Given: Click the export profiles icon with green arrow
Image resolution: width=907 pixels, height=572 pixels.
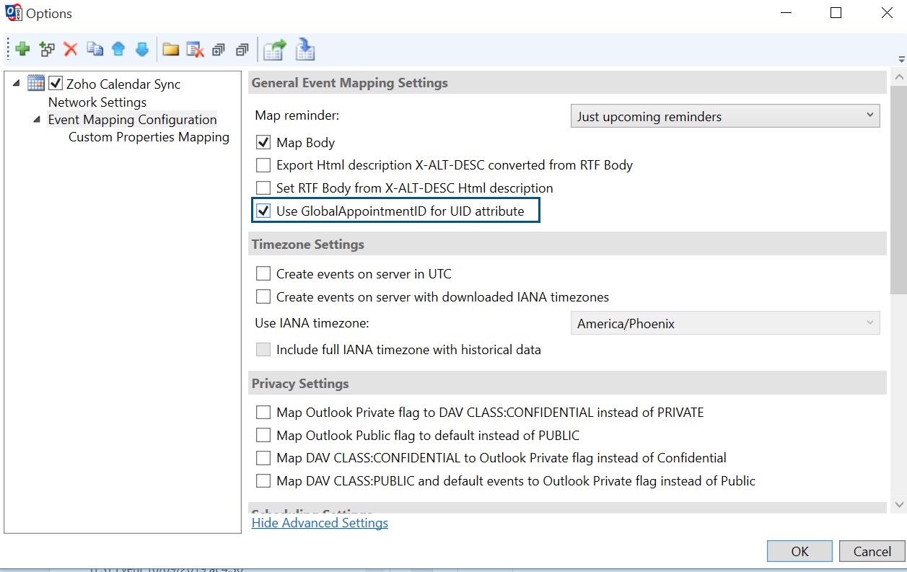Looking at the screenshot, I should (x=274, y=49).
